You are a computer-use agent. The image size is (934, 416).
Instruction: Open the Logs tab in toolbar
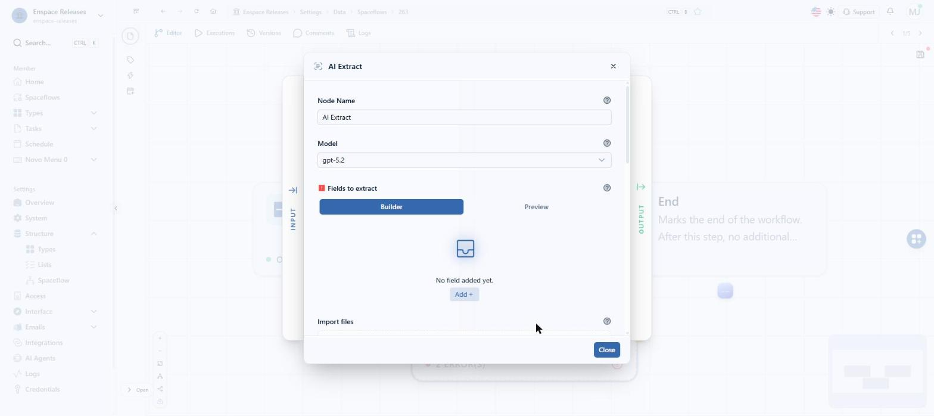[359, 33]
